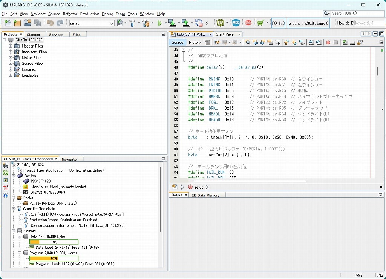The height and width of the screenshot is (279, 386).
Task: Click the Search (Ctrl+I) field
Action: pos(354,13)
